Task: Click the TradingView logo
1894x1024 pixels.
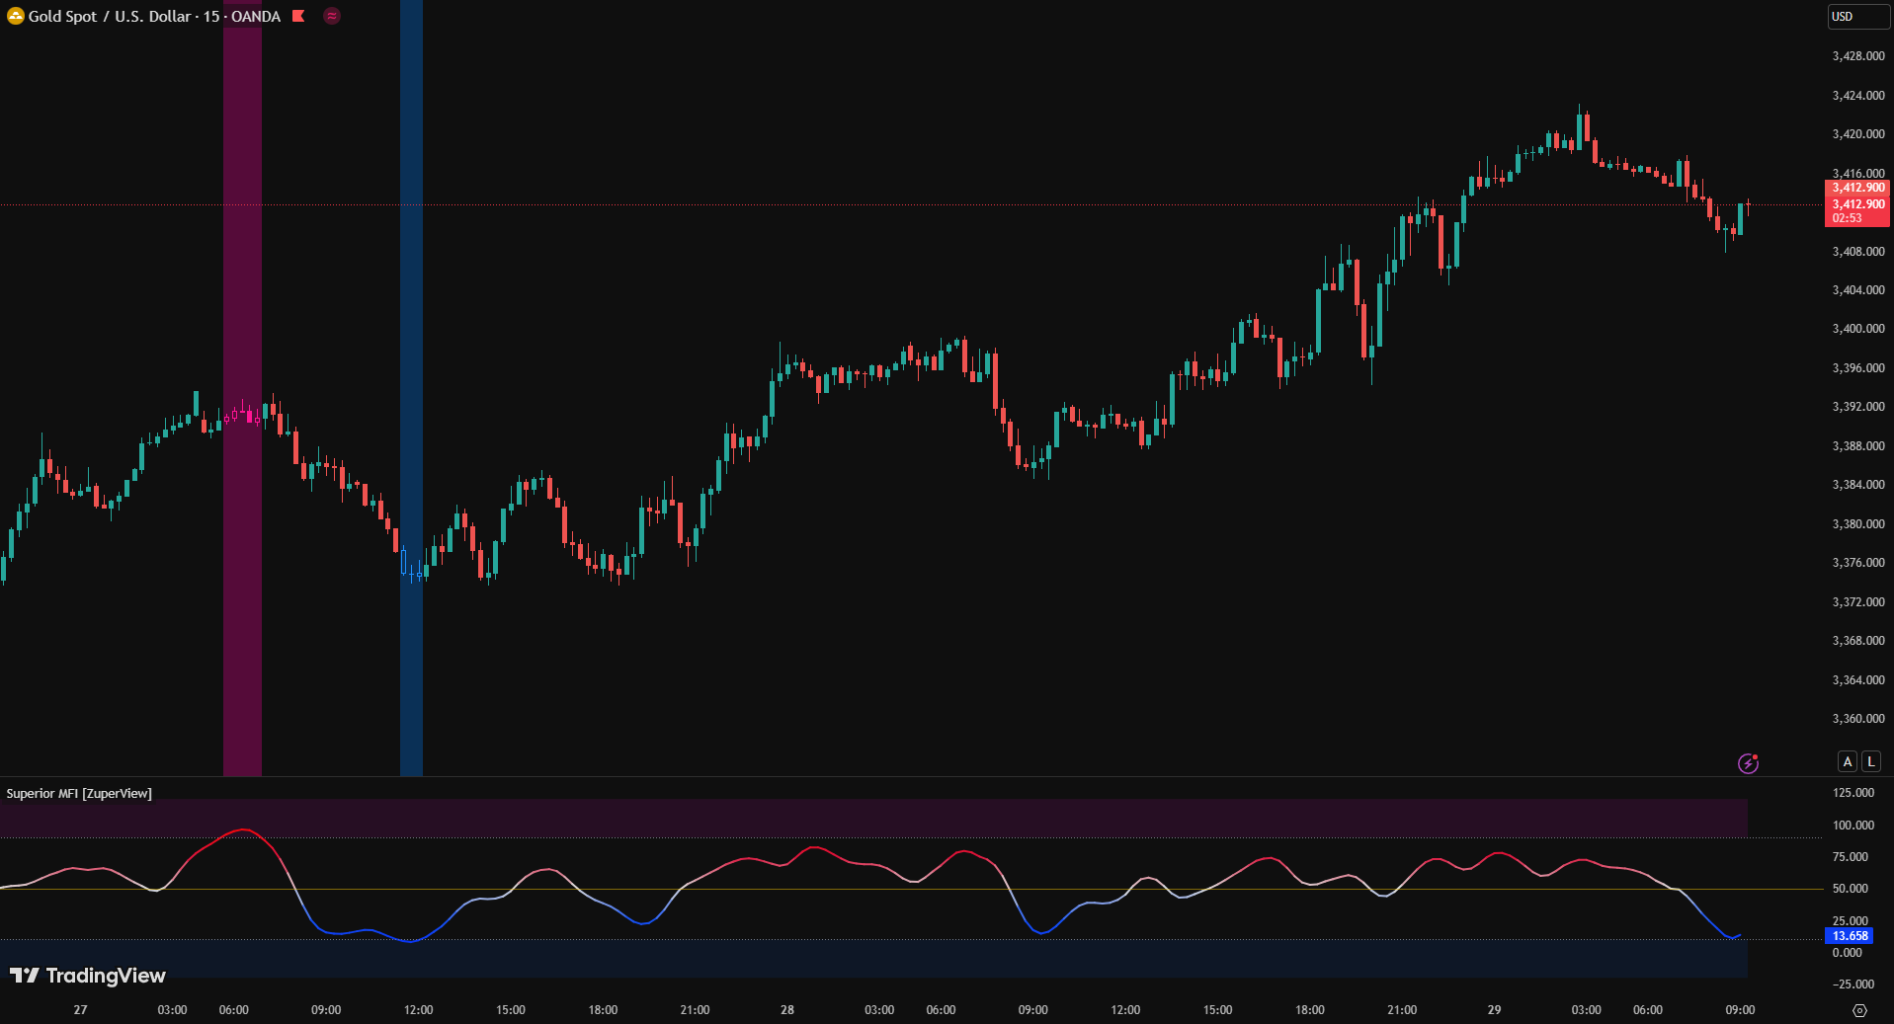Action: point(88,976)
